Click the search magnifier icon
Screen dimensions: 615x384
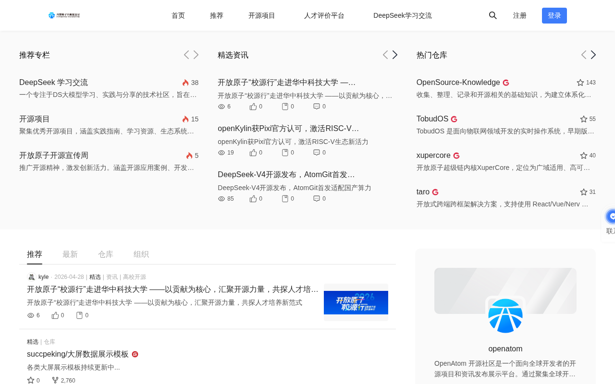[492, 15]
